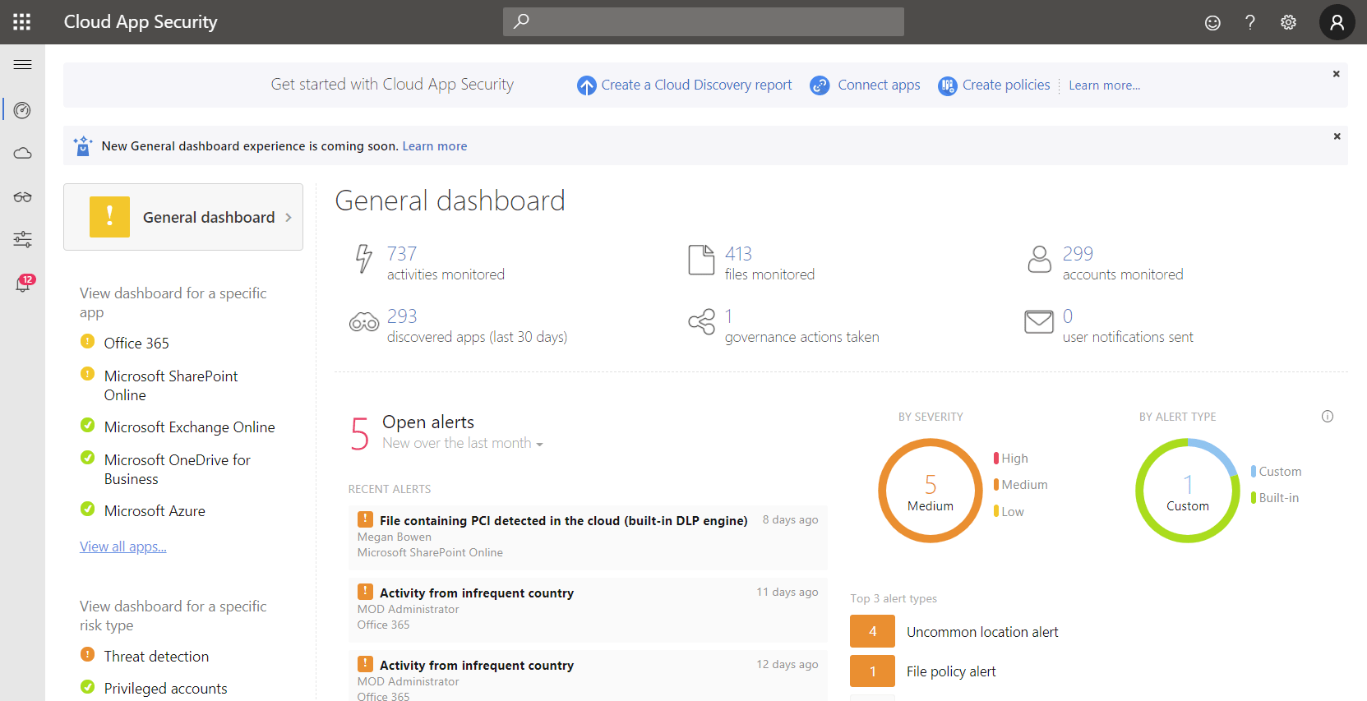Open the 11 days ago infrequent country alert
The height and width of the screenshot is (701, 1367).
[x=588, y=610]
